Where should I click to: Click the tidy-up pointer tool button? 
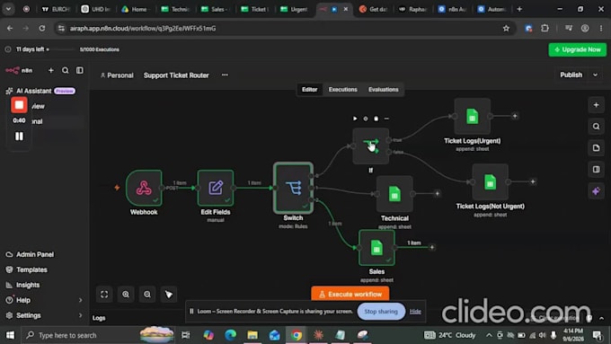click(x=169, y=294)
